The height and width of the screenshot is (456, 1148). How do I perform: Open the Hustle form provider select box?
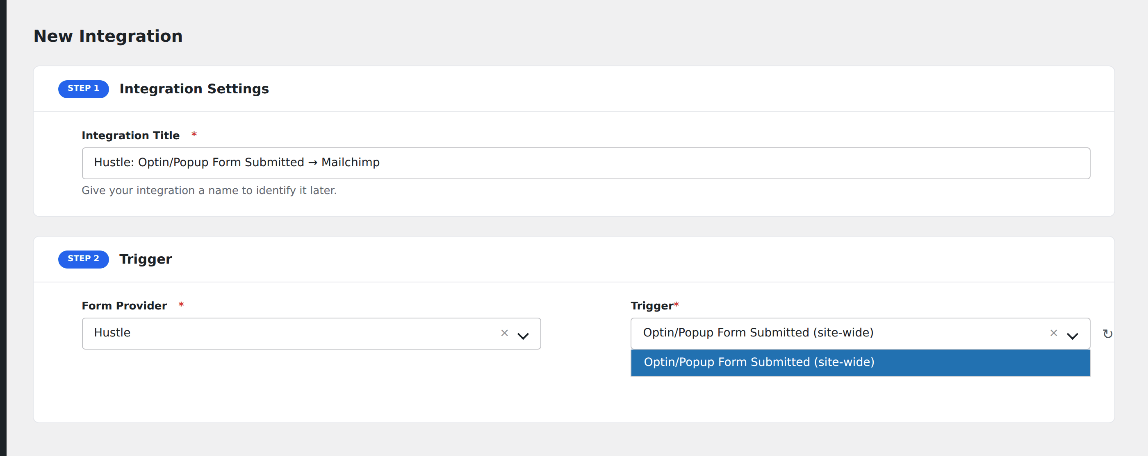[311, 333]
